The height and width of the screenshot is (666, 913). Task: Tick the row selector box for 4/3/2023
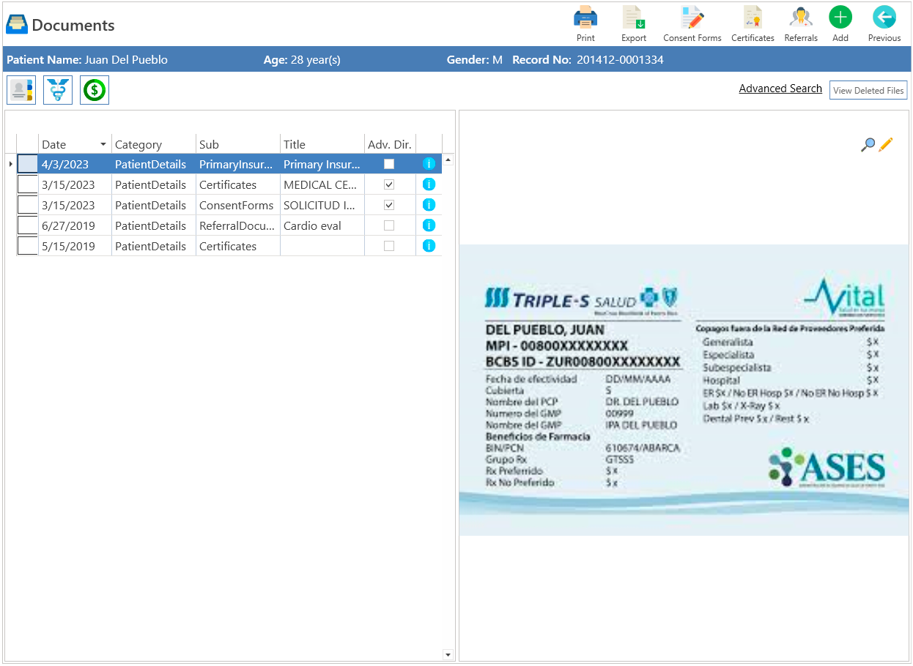27,164
